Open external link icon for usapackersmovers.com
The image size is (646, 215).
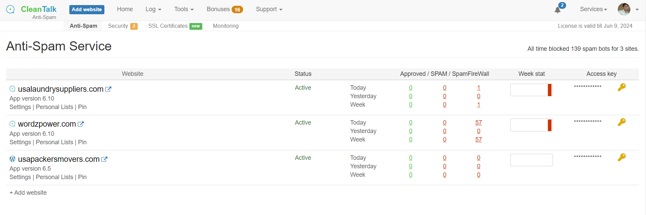click(x=104, y=159)
